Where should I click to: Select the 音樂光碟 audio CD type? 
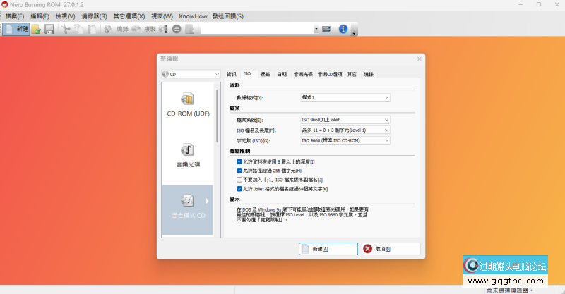tap(188, 155)
